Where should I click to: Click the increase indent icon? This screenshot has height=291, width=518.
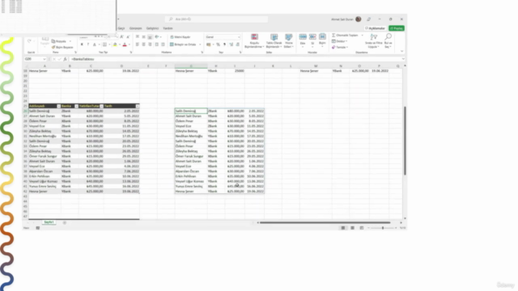tap(163, 44)
